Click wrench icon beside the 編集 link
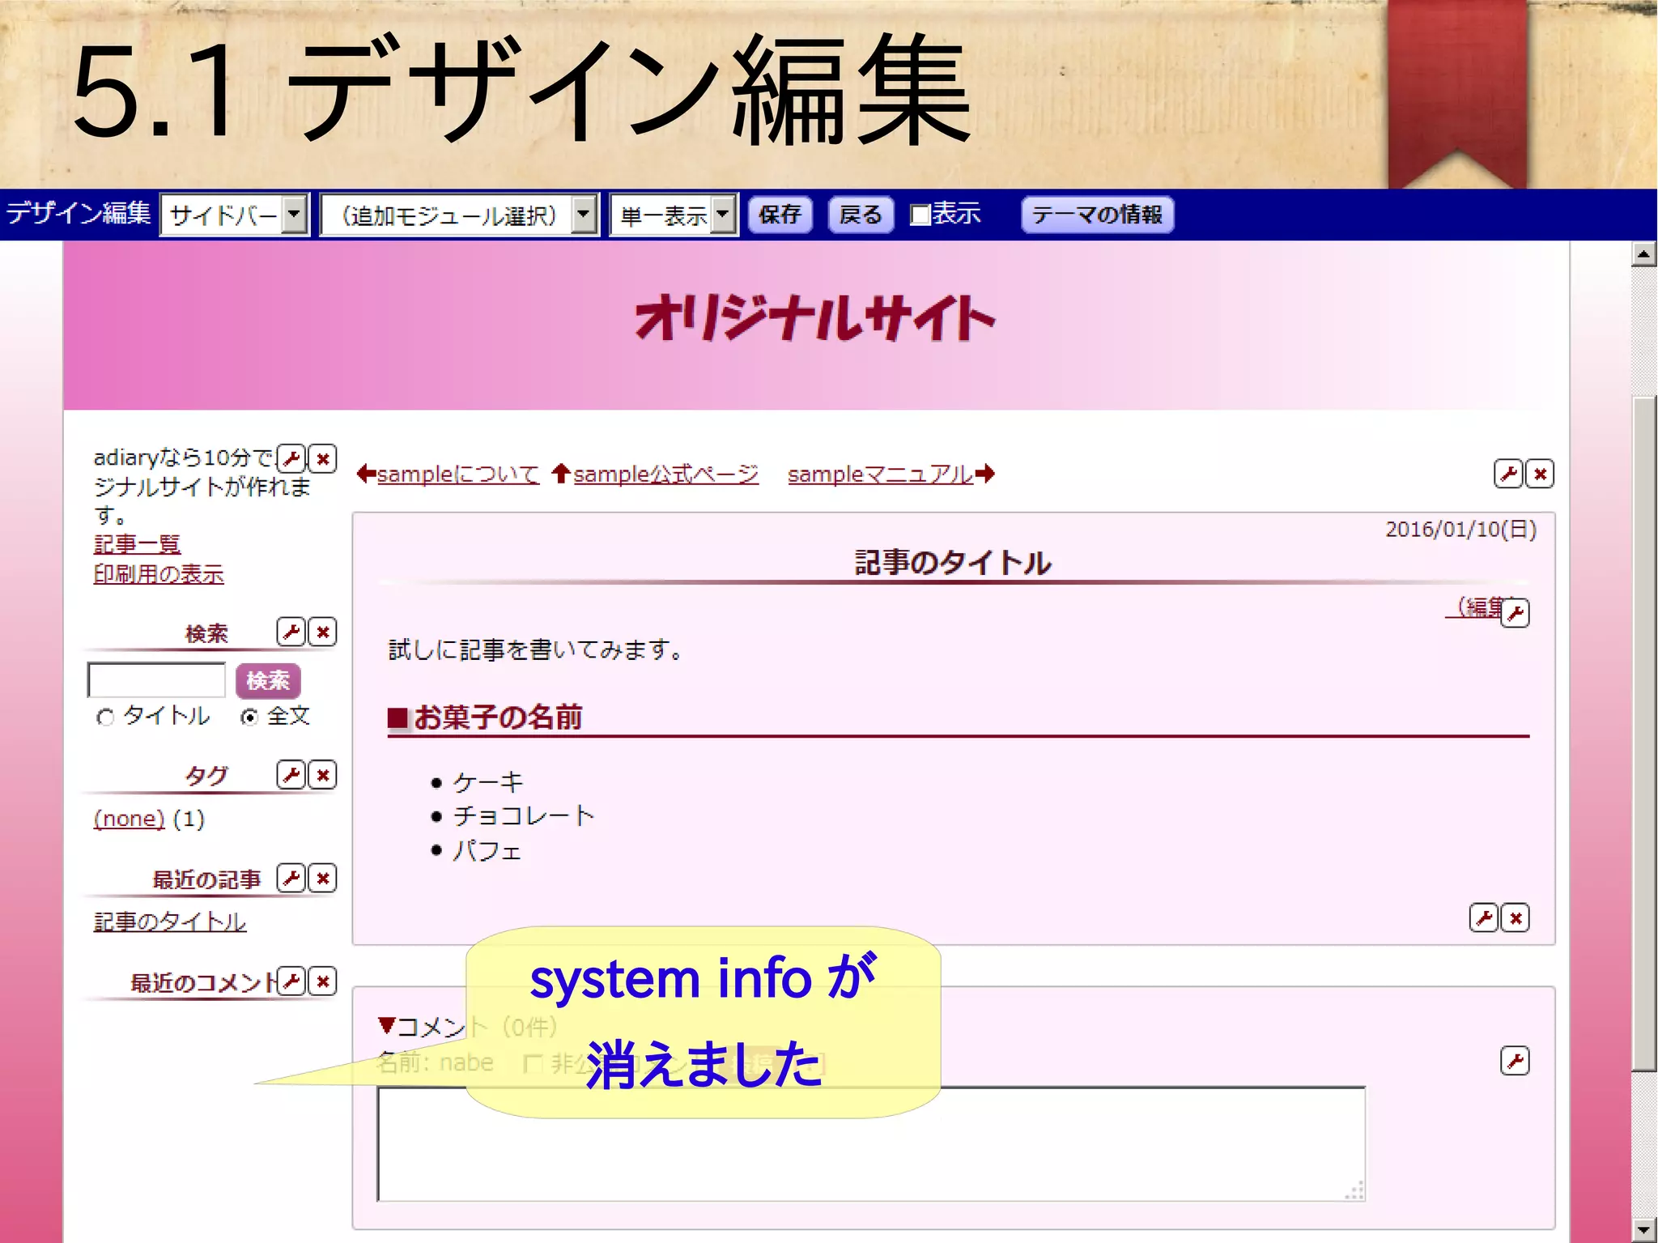 pyautogui.click(x=1516, y=613)
